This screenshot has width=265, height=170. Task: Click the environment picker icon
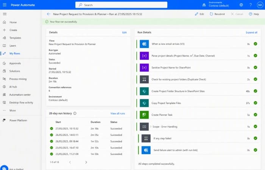(x=204, y=5)
